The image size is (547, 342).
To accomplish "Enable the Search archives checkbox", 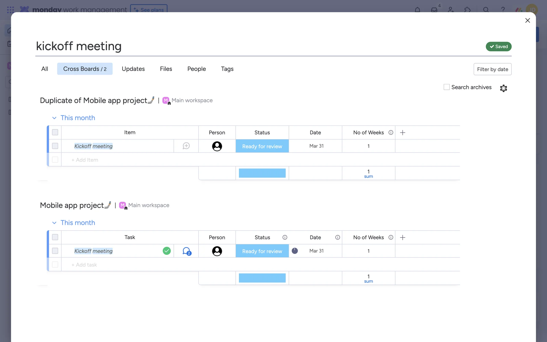I will (x=446, y=87).
